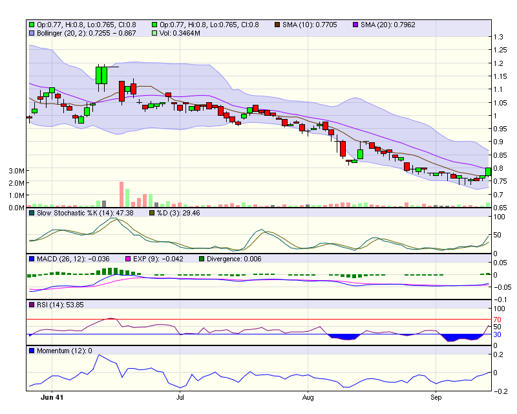Click the Momentum (12) legend swatch

32,351
